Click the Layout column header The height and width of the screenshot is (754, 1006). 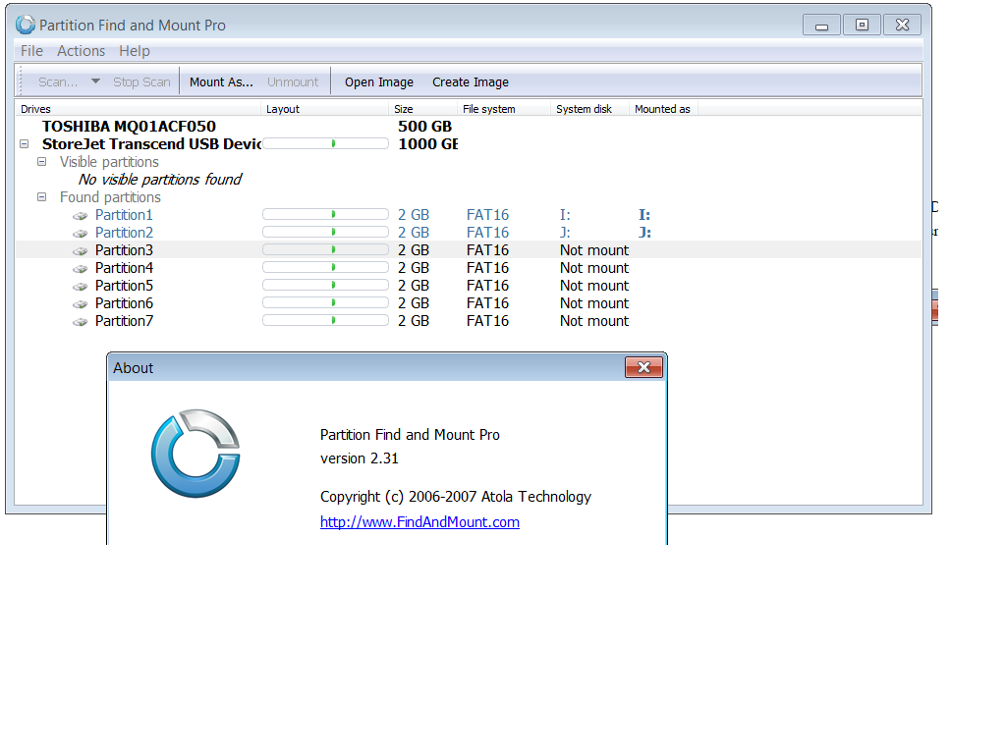click(325, 109)
